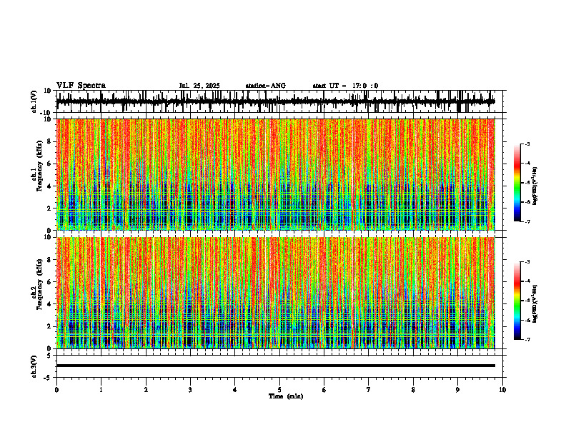Screen dimensions: 566x437
Task: Click the "Time (min)" axis title
Action: (x=286, y=396)
